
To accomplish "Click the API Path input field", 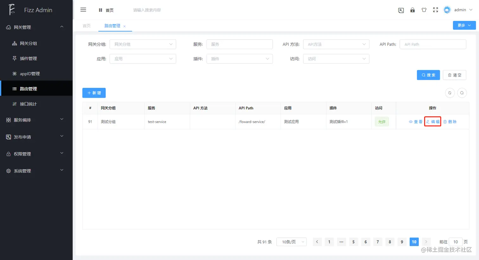I will [x=433, y=44].
